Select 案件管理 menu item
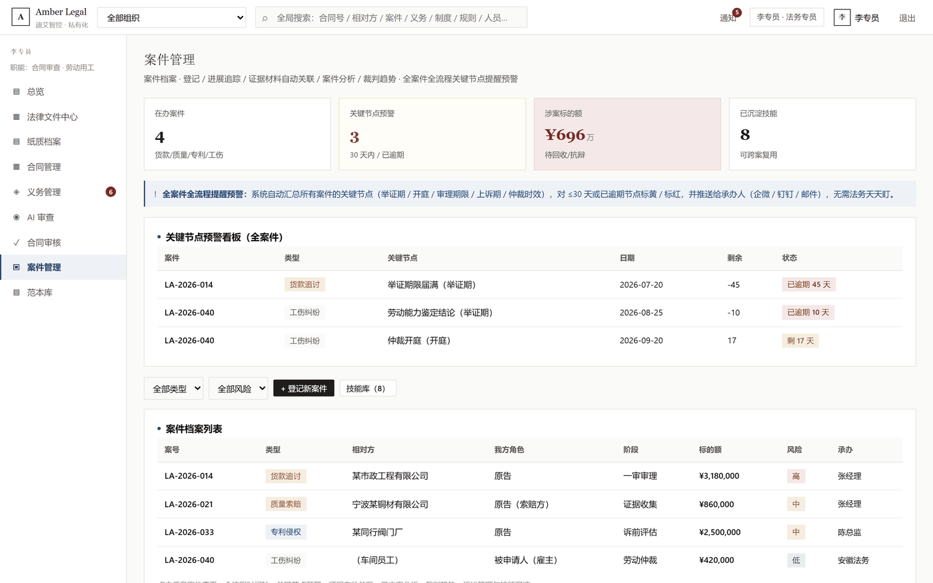The height and width of the screenshot is (583, 933). pos(63,267)
